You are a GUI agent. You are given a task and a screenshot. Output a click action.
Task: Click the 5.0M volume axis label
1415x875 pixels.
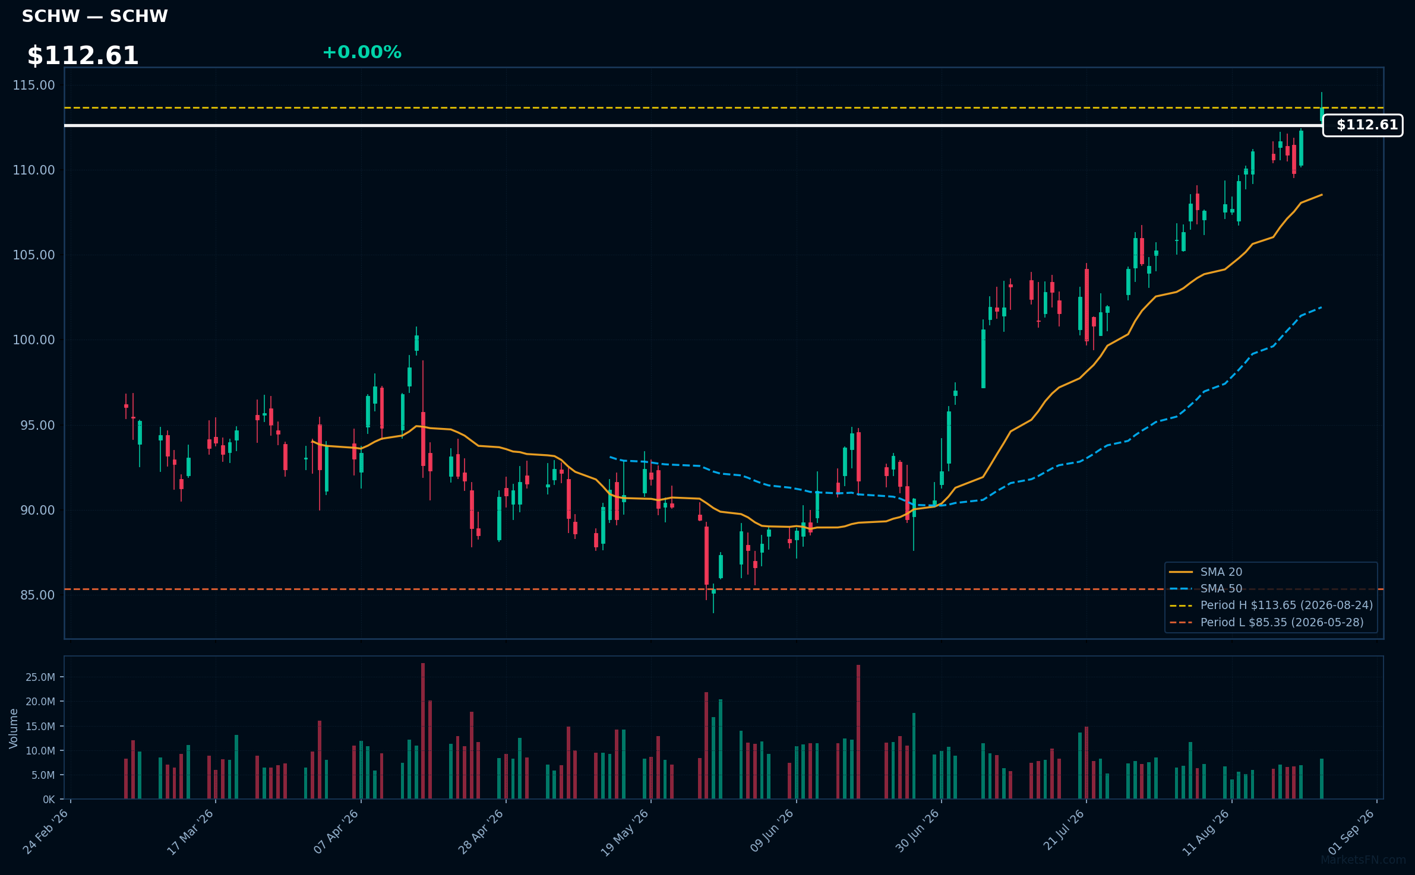(43, 775)
